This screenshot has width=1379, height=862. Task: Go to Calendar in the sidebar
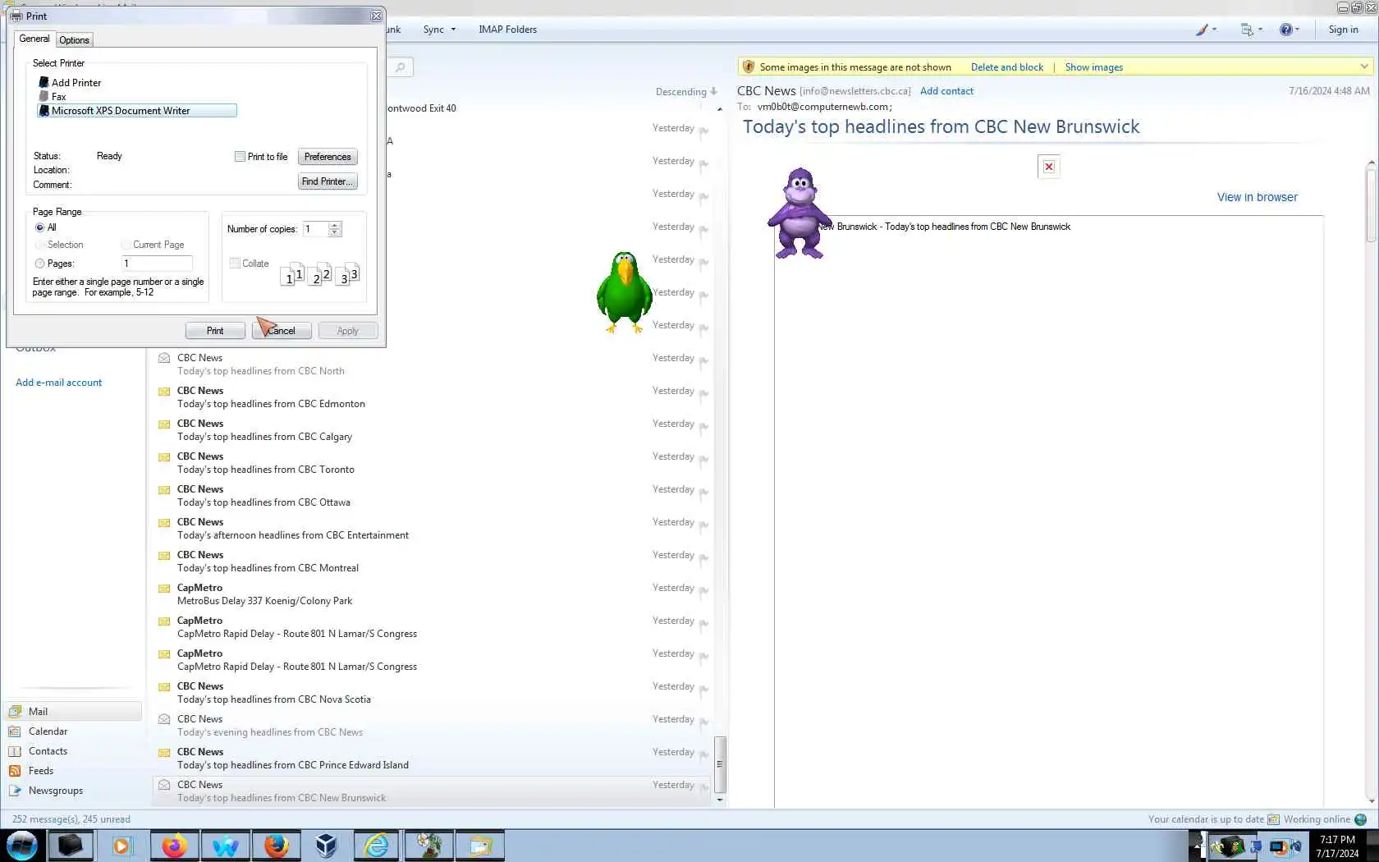coord(48,731)
